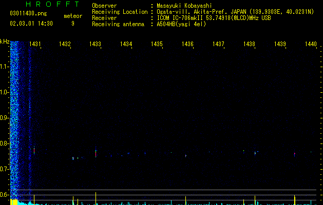Viewport: 323px width, 205px height.
Task: Select the filename 03011430.png
Action: (28, 13)
